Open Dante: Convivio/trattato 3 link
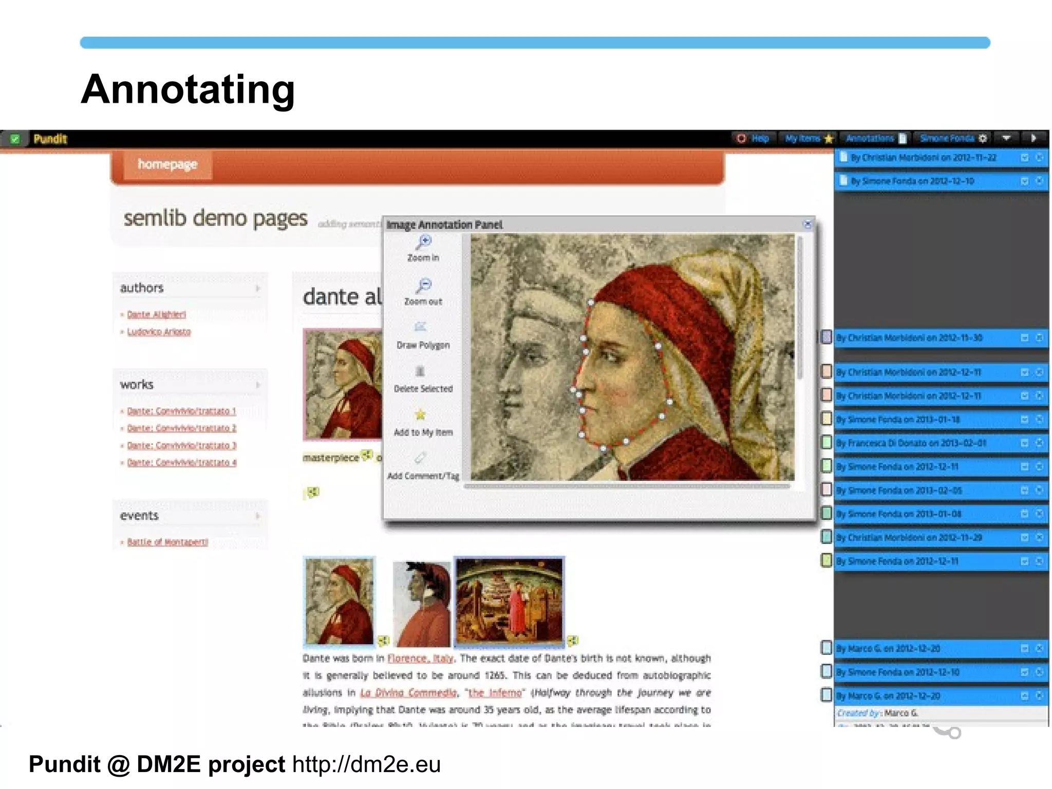Viewport: 1052px width, 789px height. tap(181, 445)
